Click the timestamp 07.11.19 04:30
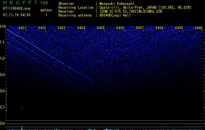Screen dimensions: 205x130 17,15
